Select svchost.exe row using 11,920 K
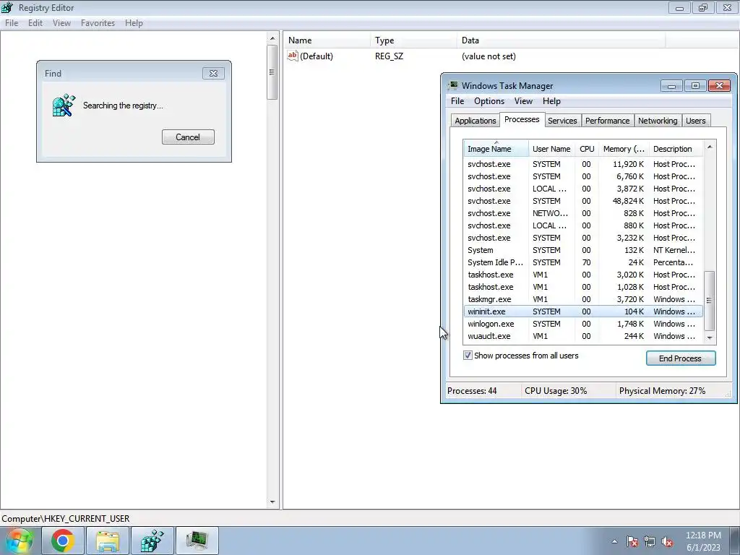Screen dimensions: 740x555 583,164
